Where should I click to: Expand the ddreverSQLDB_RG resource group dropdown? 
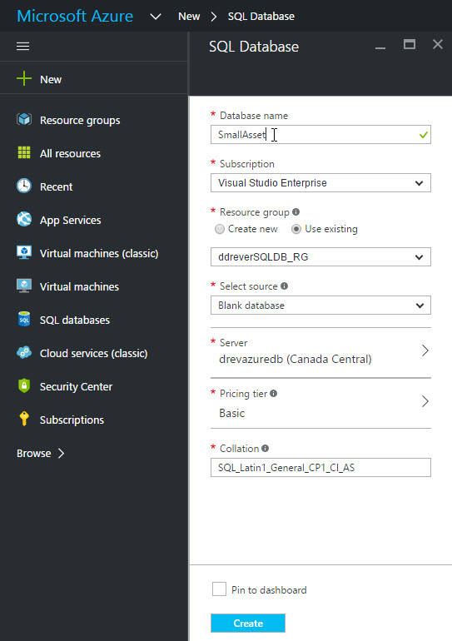pyautogui.click(x=320, y=256)
